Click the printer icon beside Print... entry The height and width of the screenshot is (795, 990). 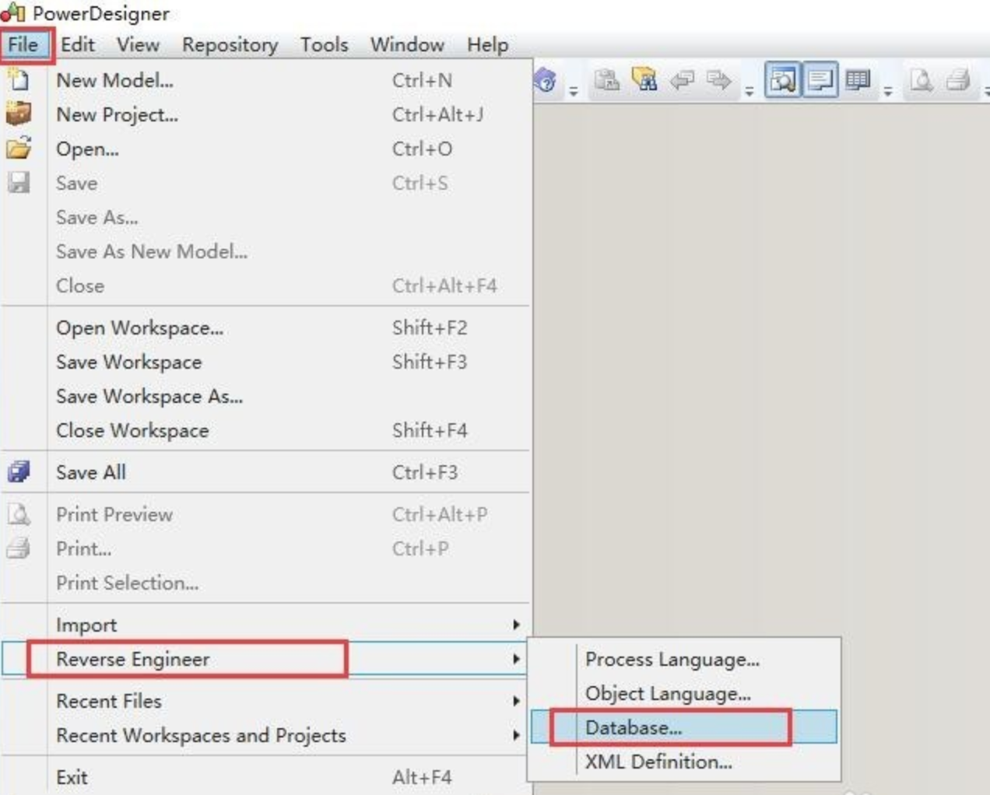tap(19, 548)
